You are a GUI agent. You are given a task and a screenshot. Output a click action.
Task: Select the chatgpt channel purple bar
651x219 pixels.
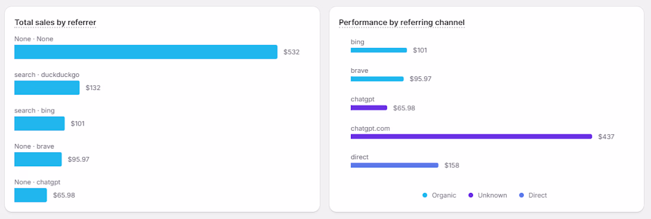[x=369, y=108]
